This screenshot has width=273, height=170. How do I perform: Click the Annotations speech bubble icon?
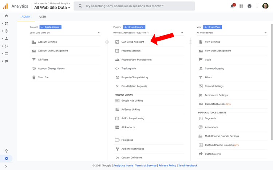tap(201, 127)
